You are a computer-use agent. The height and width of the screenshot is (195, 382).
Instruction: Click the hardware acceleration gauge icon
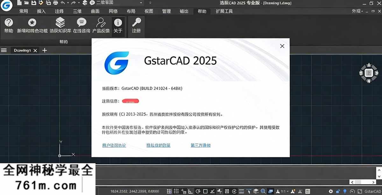pos(352,192)
